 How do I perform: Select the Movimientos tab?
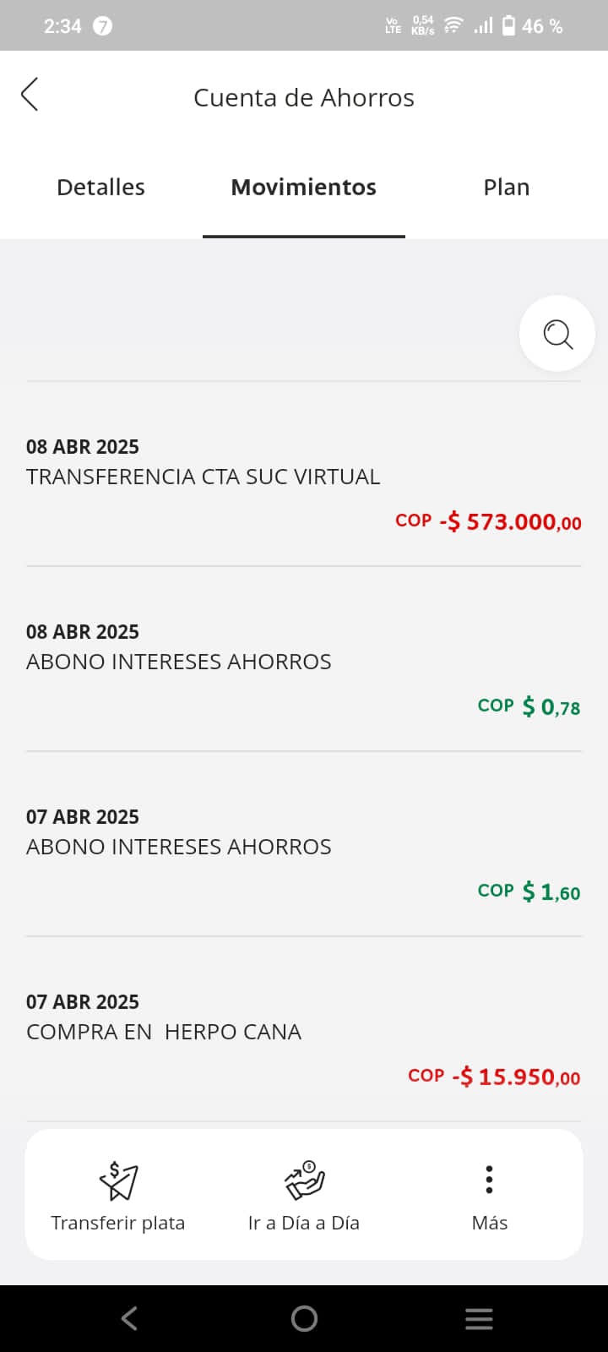pyautogui.click(x=304, y=187)
